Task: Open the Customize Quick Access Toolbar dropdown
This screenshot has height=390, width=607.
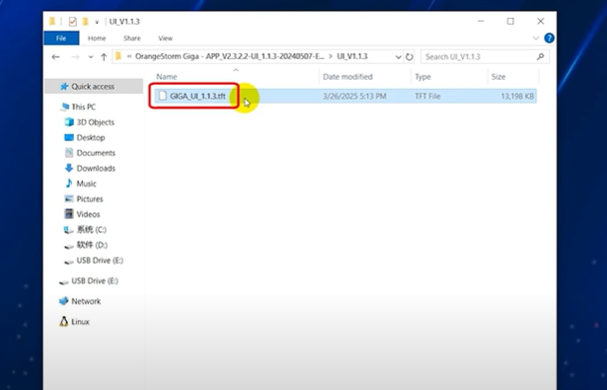Action: [97, 22]
